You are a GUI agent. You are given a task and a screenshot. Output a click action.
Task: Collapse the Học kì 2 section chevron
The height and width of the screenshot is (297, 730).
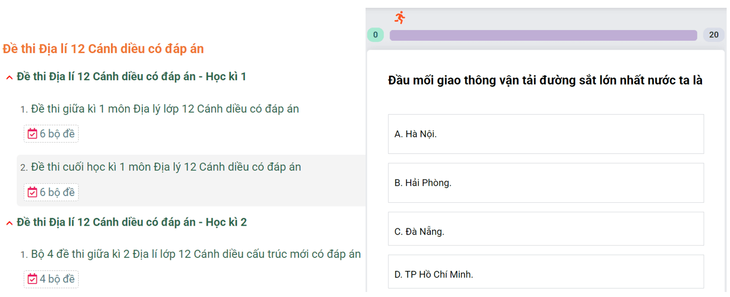click(x=9, y=223)
